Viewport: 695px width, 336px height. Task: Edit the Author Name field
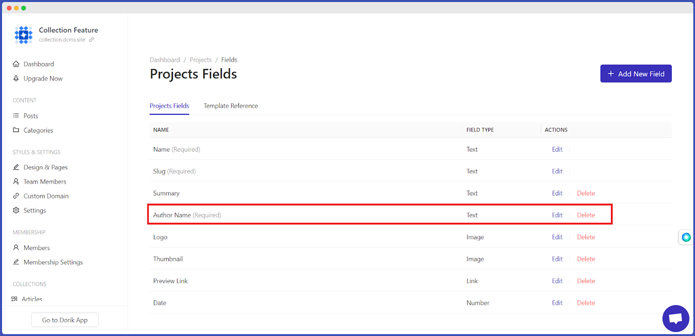point(557,215)
